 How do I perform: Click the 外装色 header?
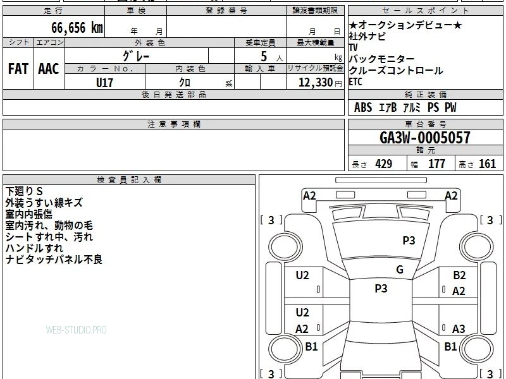tap(150, 43)
